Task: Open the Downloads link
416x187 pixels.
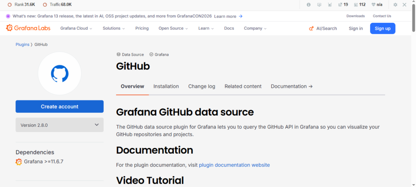Action: point(355,16)
